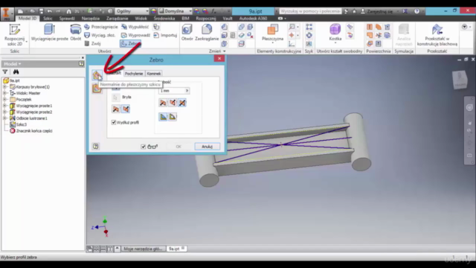Open the thickness 1 mm field arrow
The height and width of the screenshot is (268, 476).
tap(187, 91)
